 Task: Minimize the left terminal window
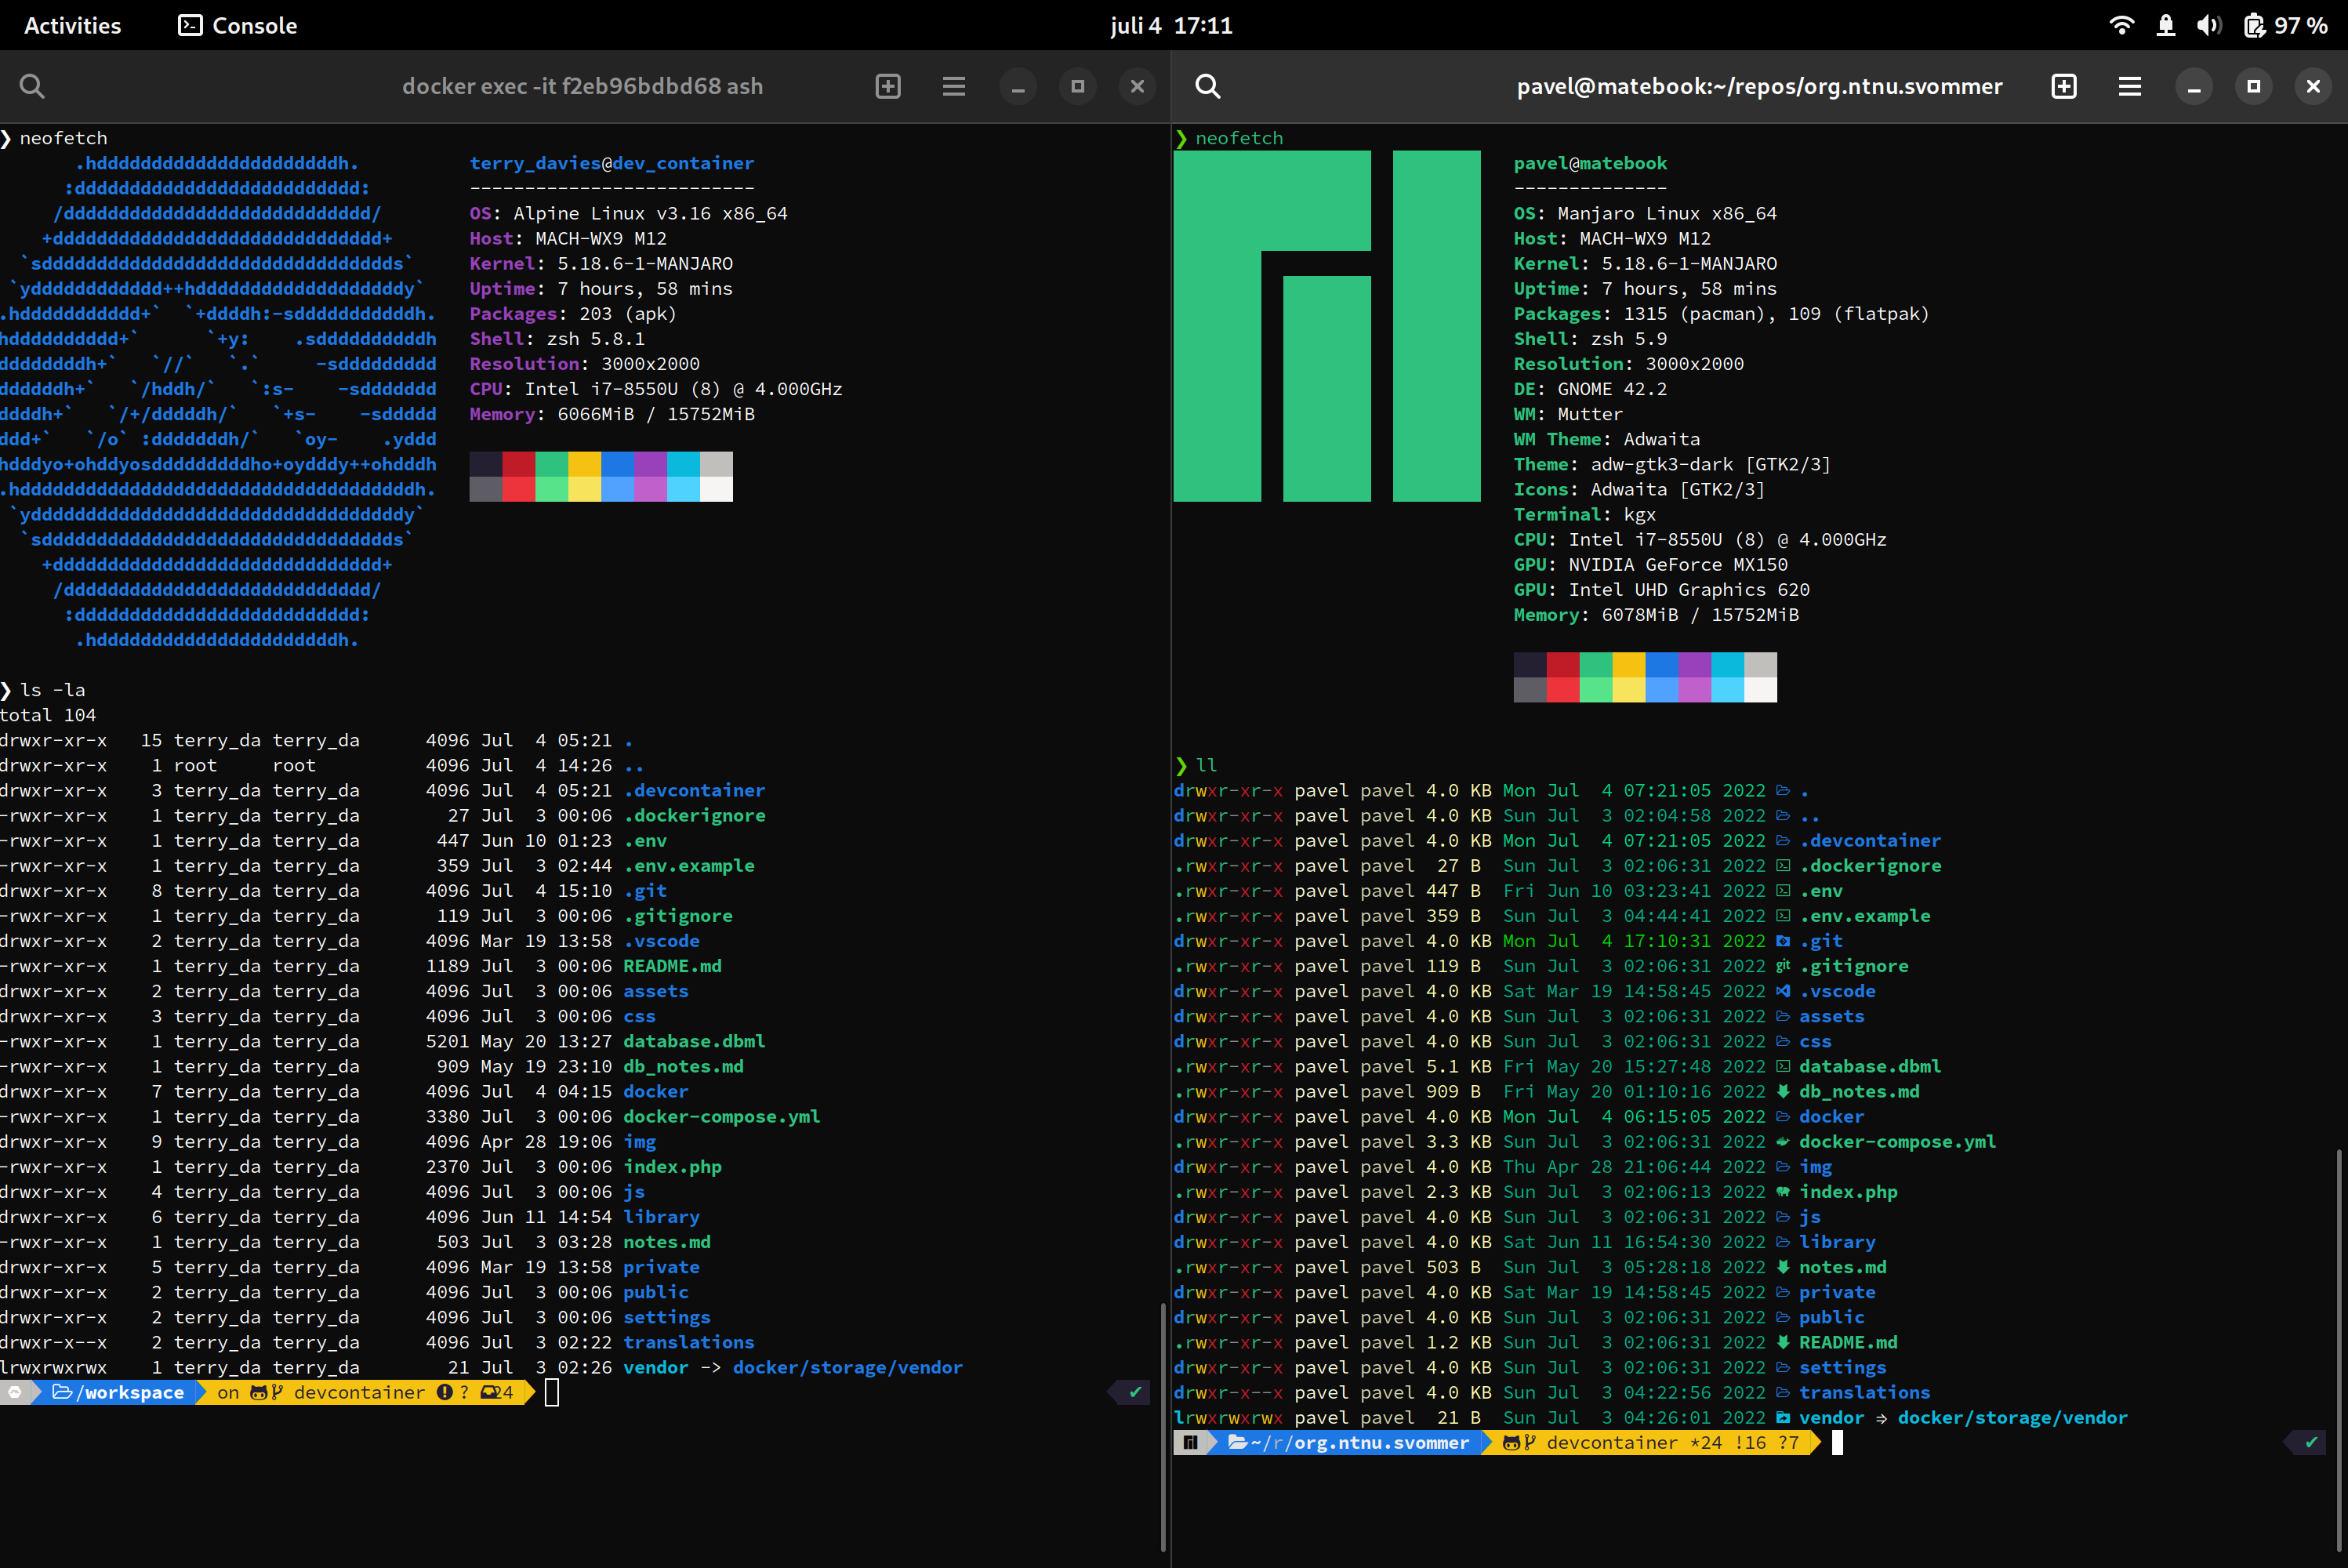(1018, 86)
